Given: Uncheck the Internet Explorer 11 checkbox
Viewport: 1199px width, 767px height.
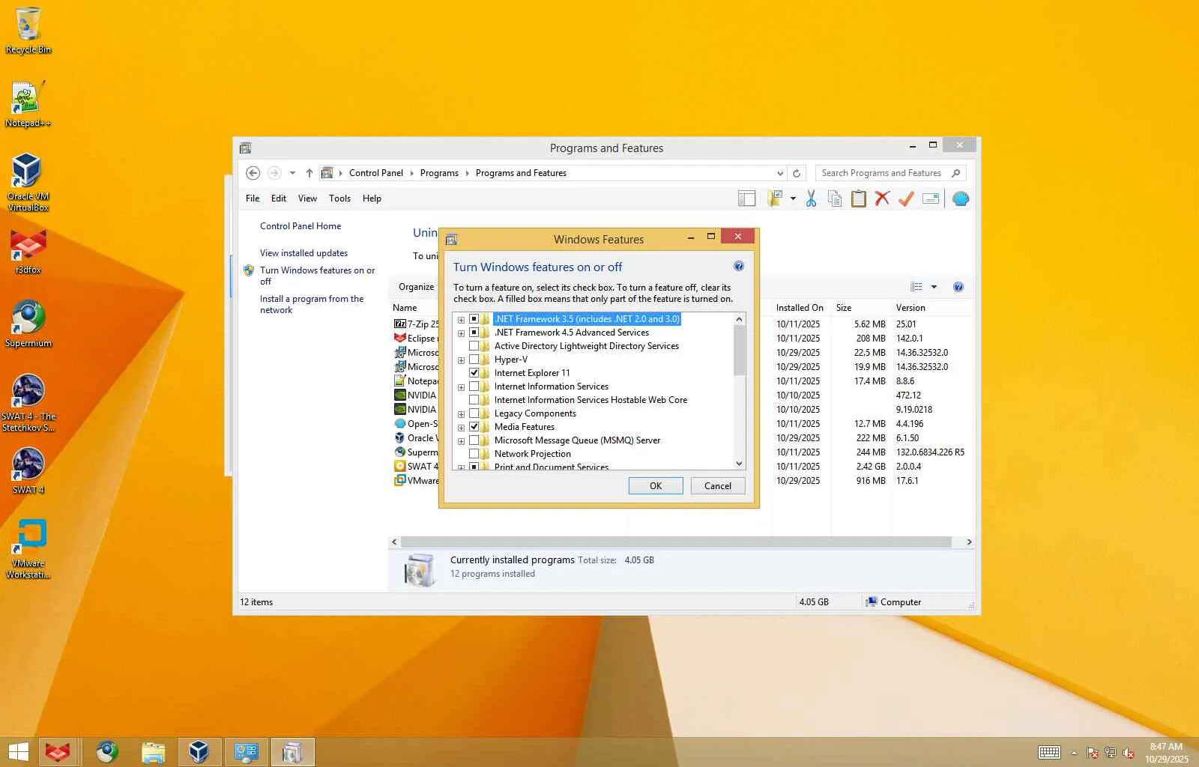Looking at the screenshot, I should tap(474, 373).
